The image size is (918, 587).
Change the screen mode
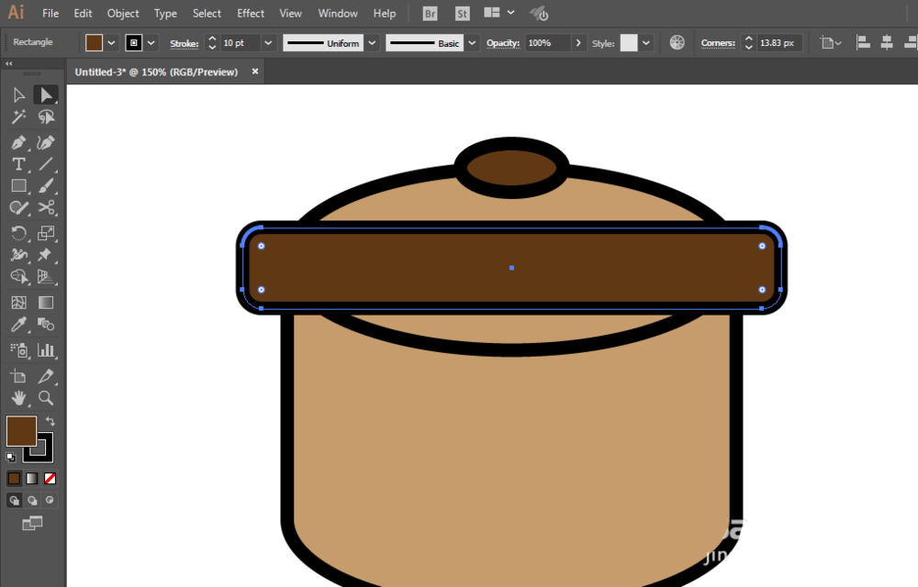pos(32,524)
